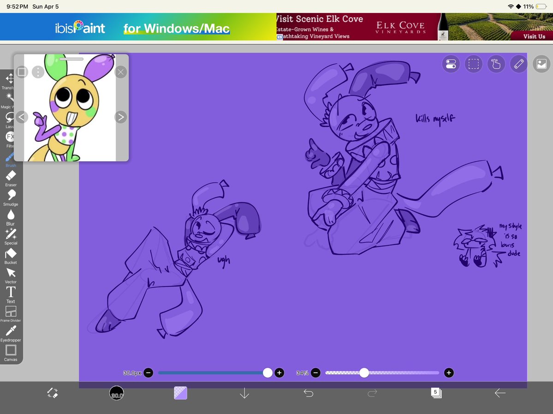Image resolution: width=553 pixels, height=414 pixels.
Task: Select the Blur tool
Action: [11, 217]
